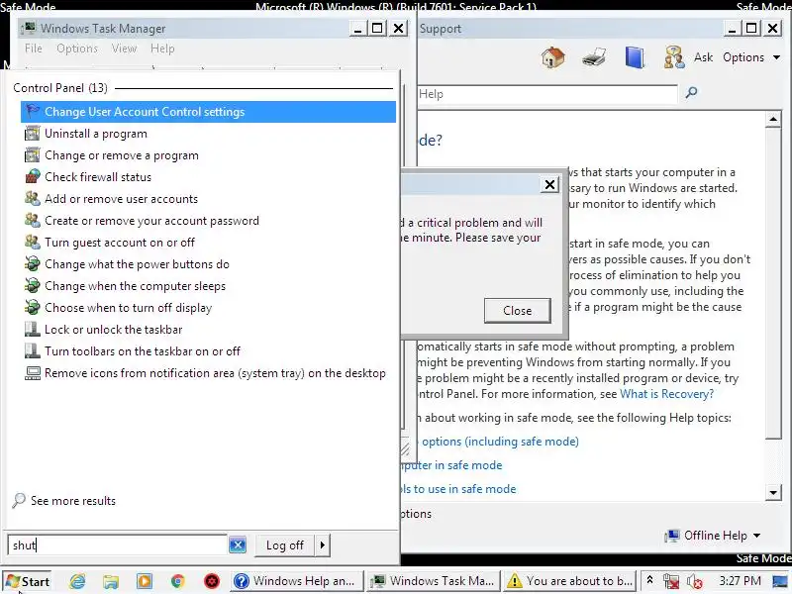792x594 pixels.
Task: Open the Help Options dropdown
Action: point(751,57)
